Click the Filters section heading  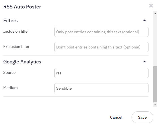10,21
